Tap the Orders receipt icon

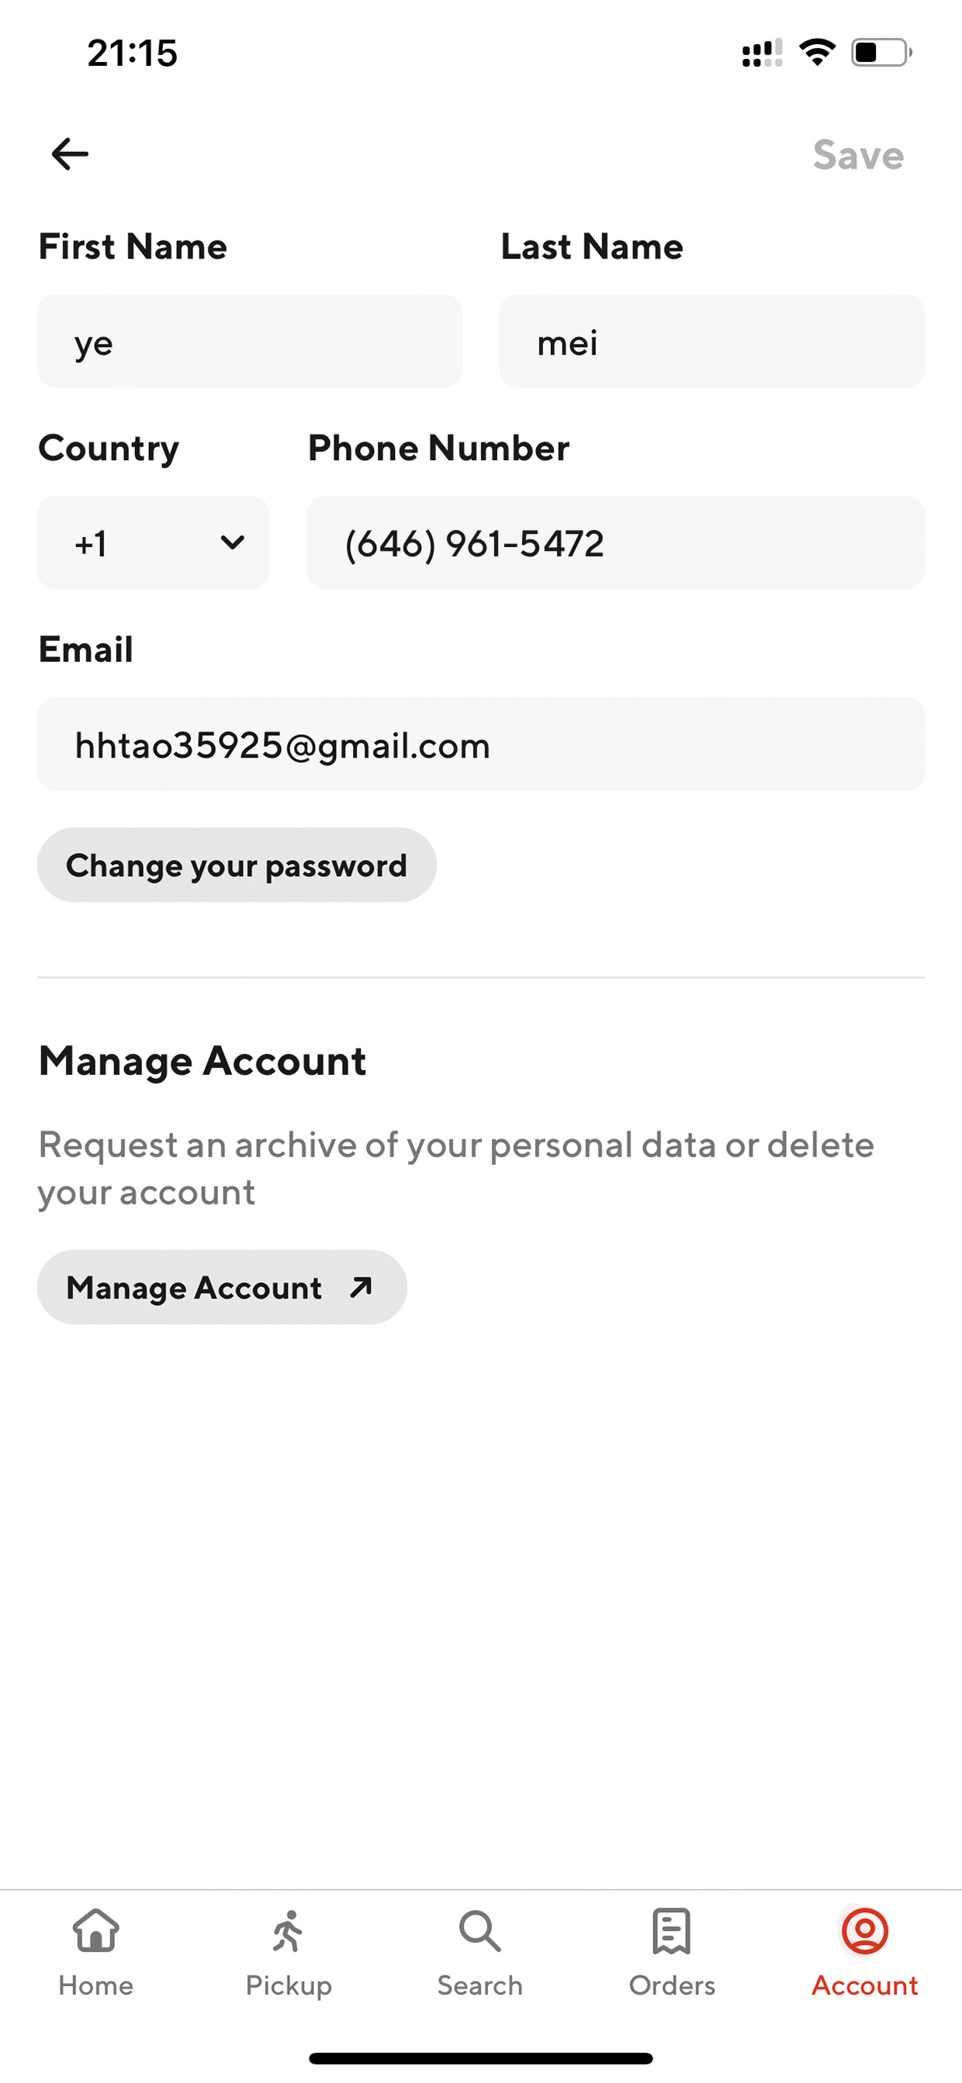point(672,1931)
